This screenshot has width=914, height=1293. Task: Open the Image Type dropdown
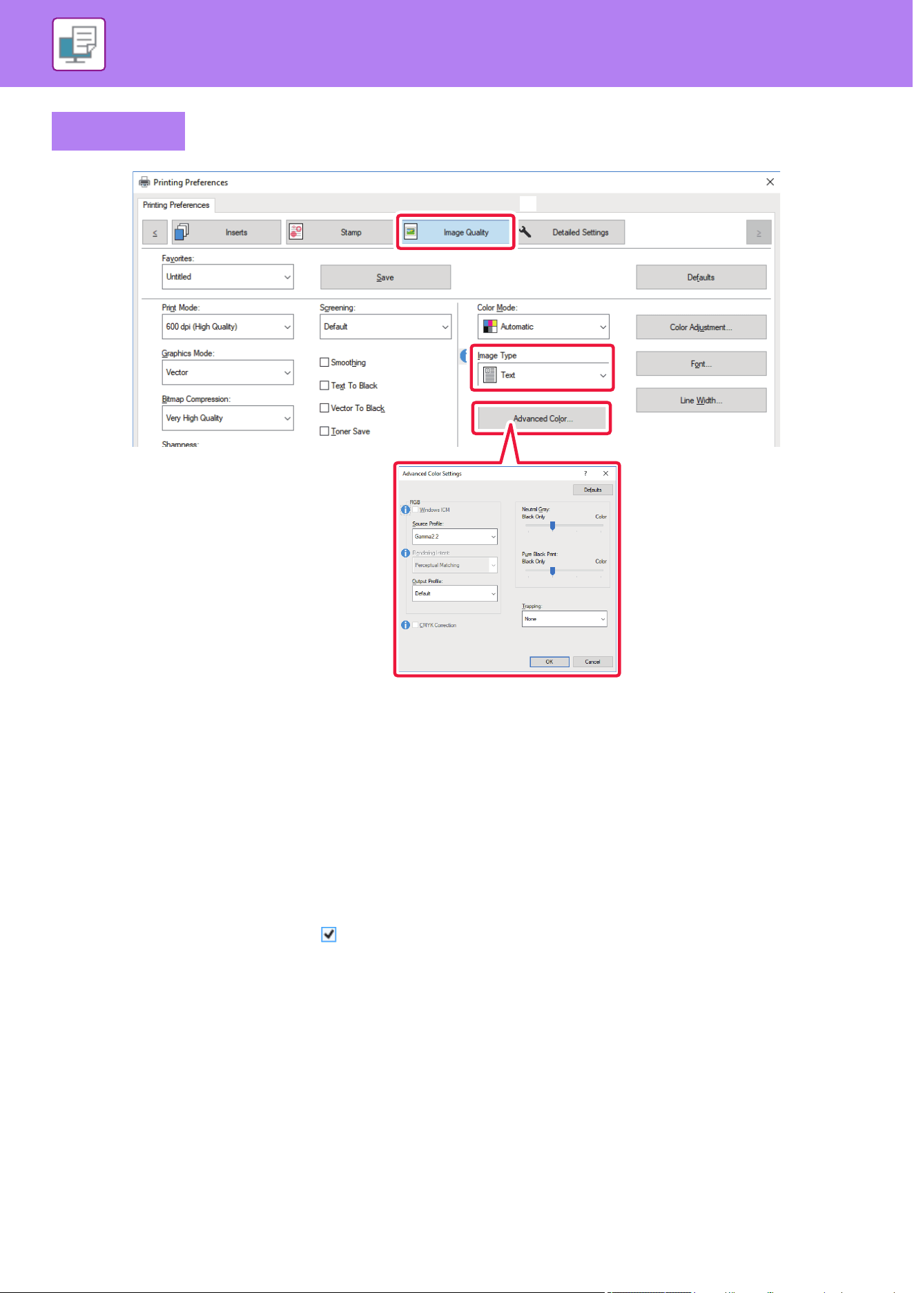[x=543, y=375]
